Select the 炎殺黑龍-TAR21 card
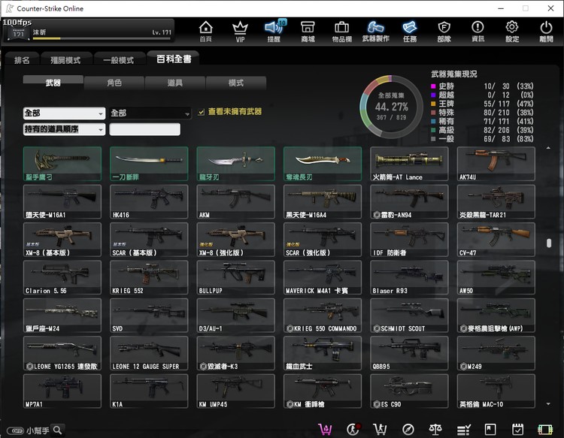 496,201
